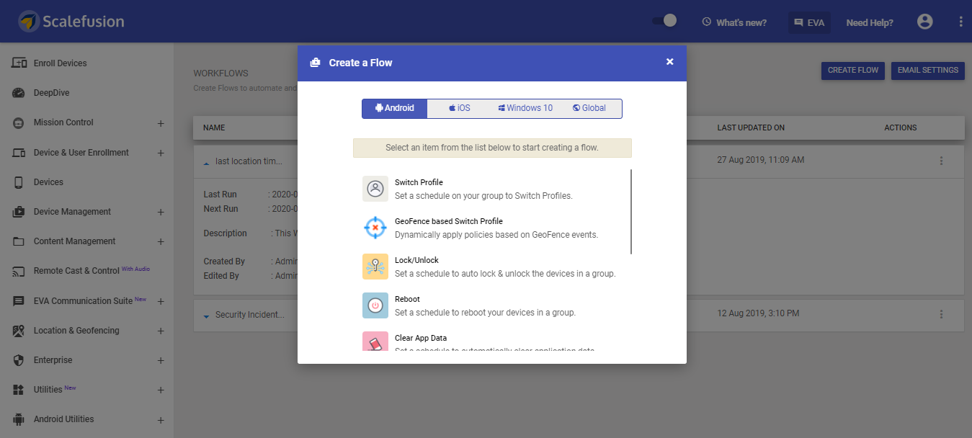972x438 pixels.
Task: Select the Lock/Unlock flow icon
Action: 375,267
